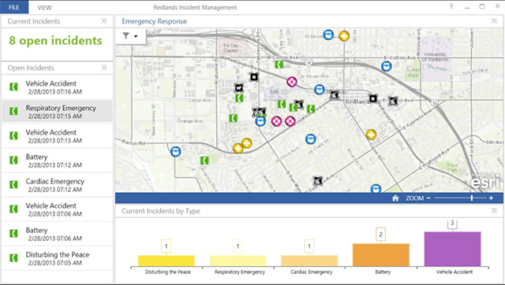Image resolution: width=505 pixels, height=285 pixels.
Task: Pop out Current Incidents by Type panel
Action: [494, 211]
